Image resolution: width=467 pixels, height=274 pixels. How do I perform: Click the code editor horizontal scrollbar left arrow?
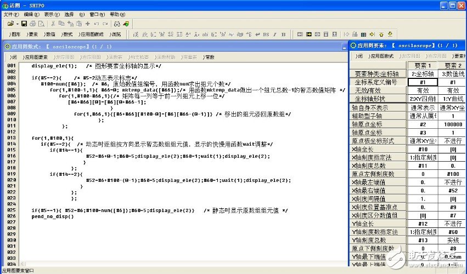(22, 264)
